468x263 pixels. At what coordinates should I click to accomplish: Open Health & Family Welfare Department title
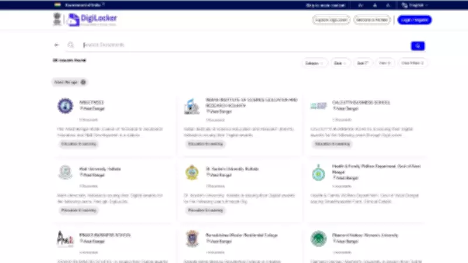point(376,169)
